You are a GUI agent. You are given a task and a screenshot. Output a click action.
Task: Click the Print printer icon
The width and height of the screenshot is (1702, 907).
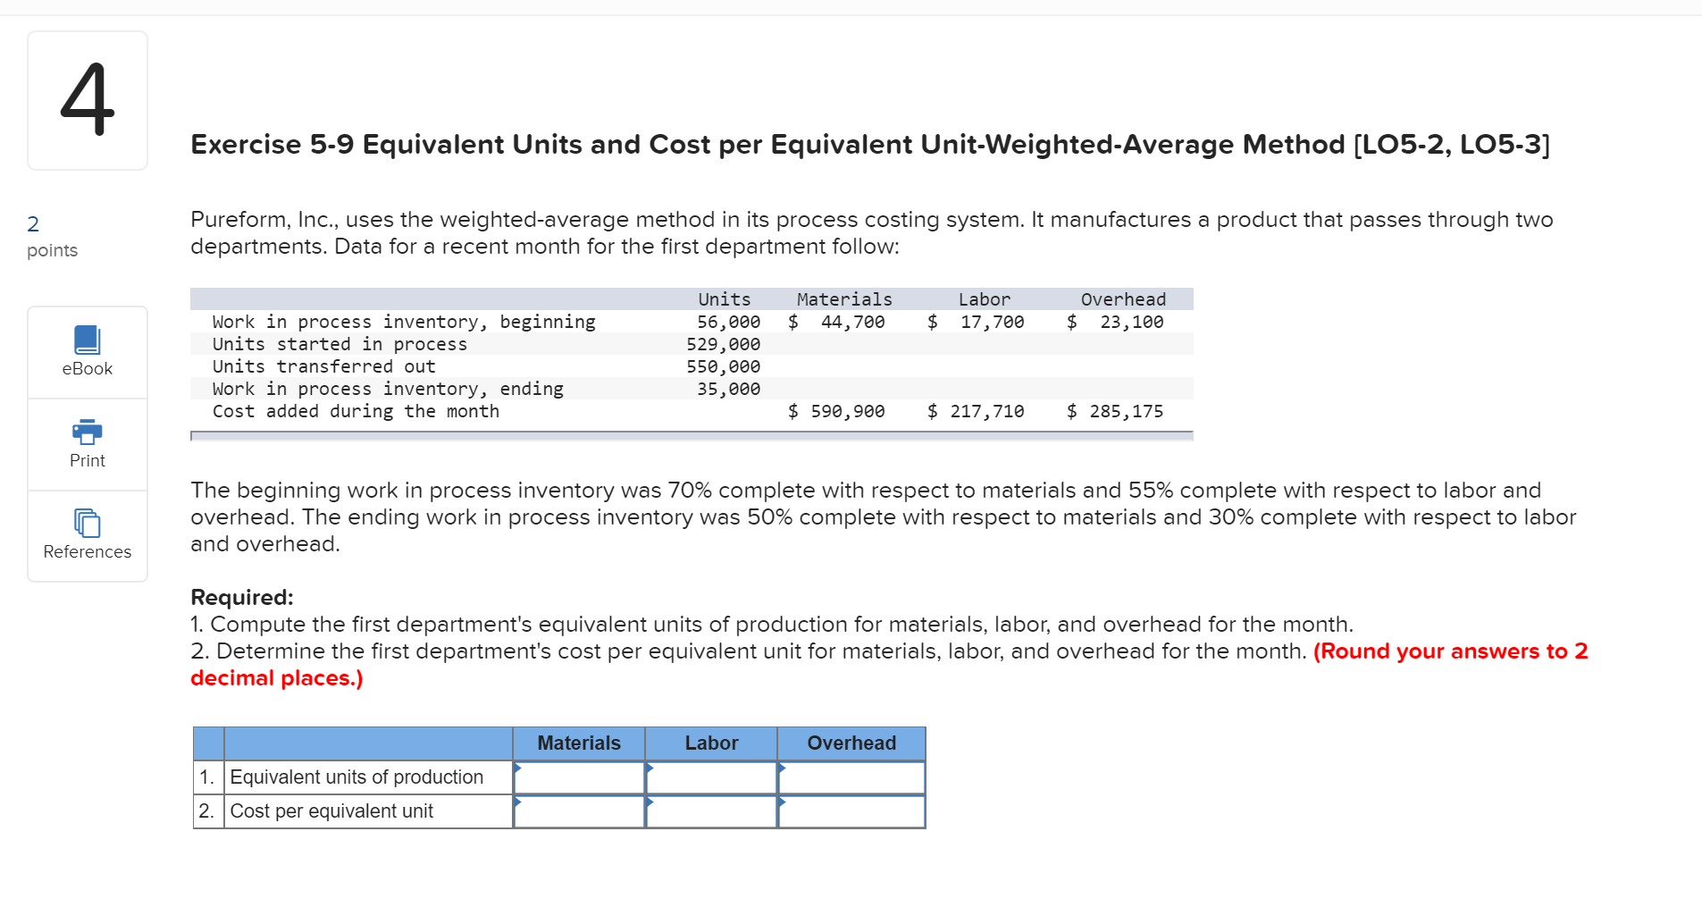click(87, 432)
